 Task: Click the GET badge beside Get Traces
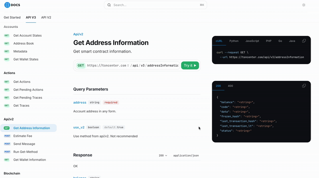(7, 106)
